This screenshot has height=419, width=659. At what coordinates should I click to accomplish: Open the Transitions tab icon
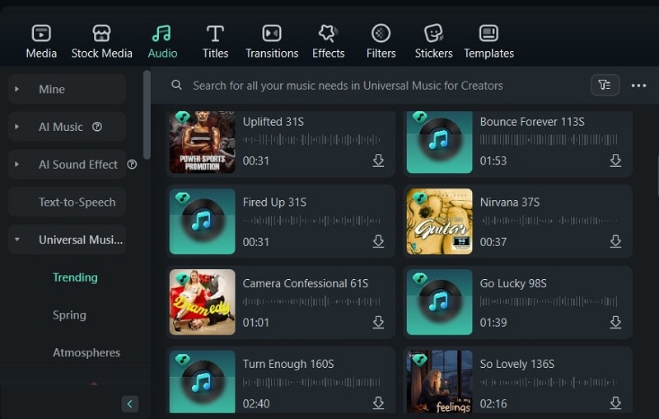(x=272, y=33)
